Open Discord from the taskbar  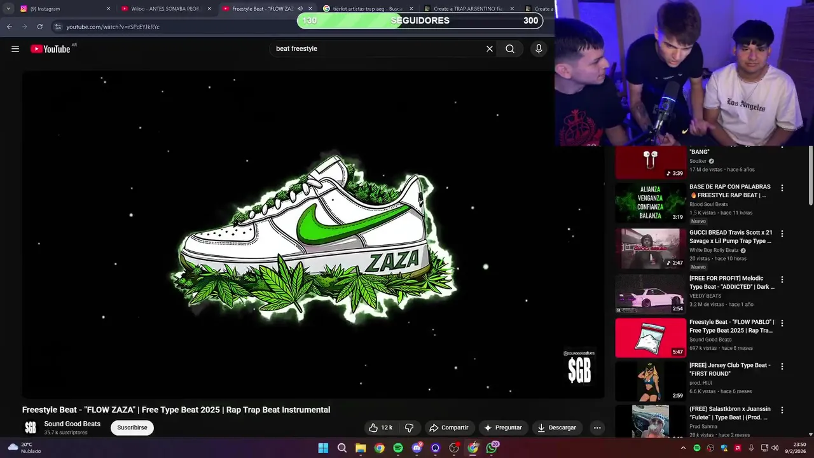(417, 448)
